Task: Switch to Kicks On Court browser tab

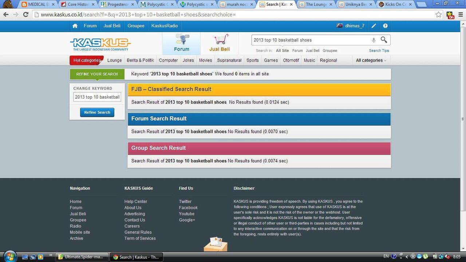Action: point(395,4)
